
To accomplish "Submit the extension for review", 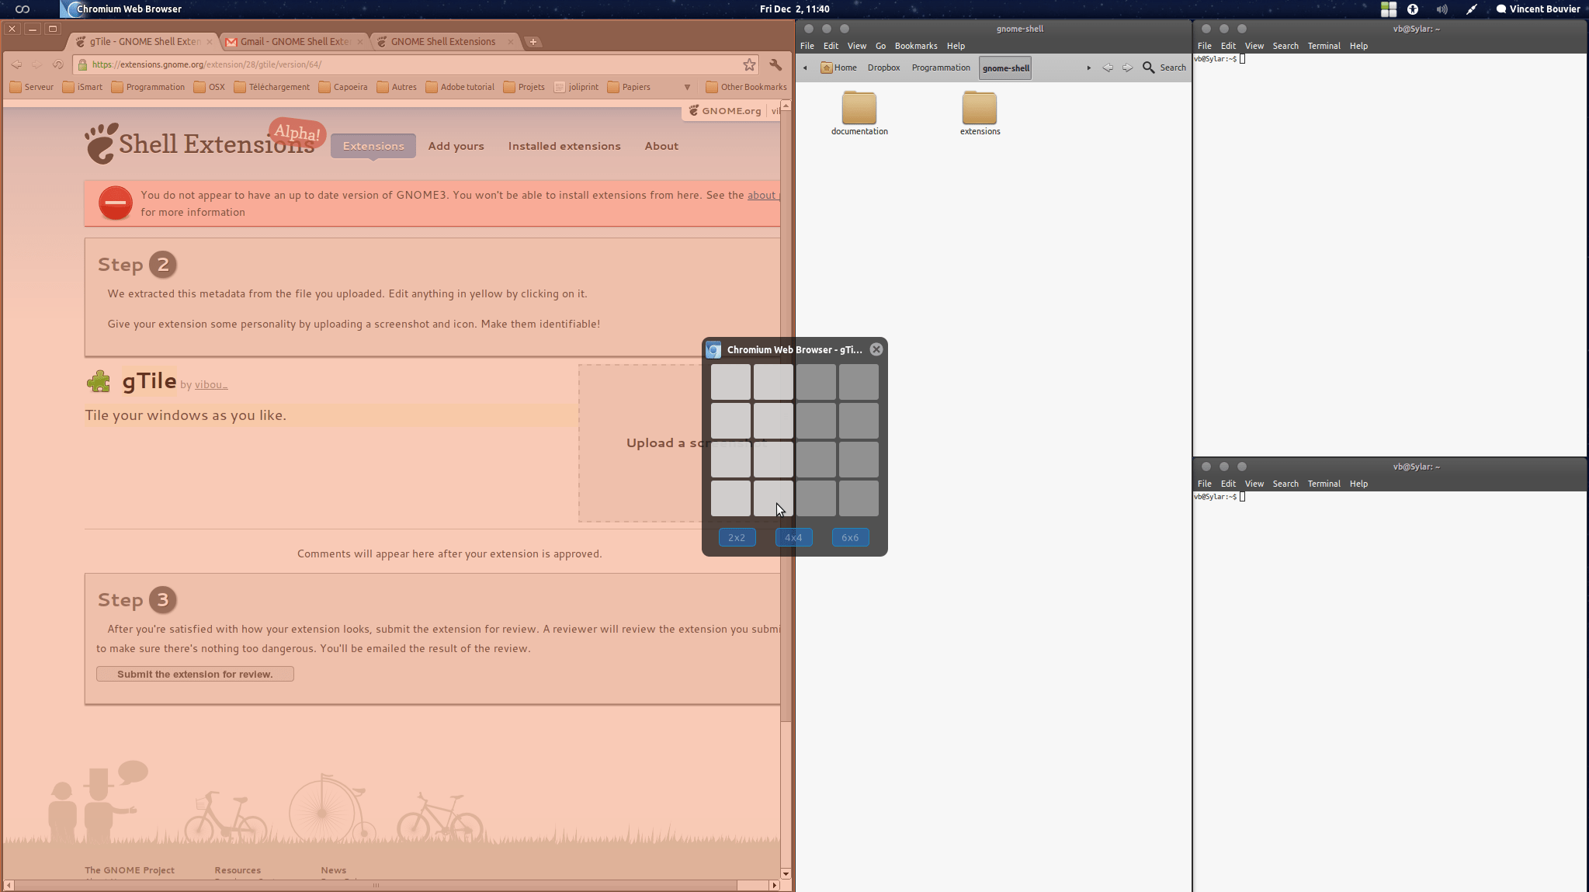I will (195, 674).
